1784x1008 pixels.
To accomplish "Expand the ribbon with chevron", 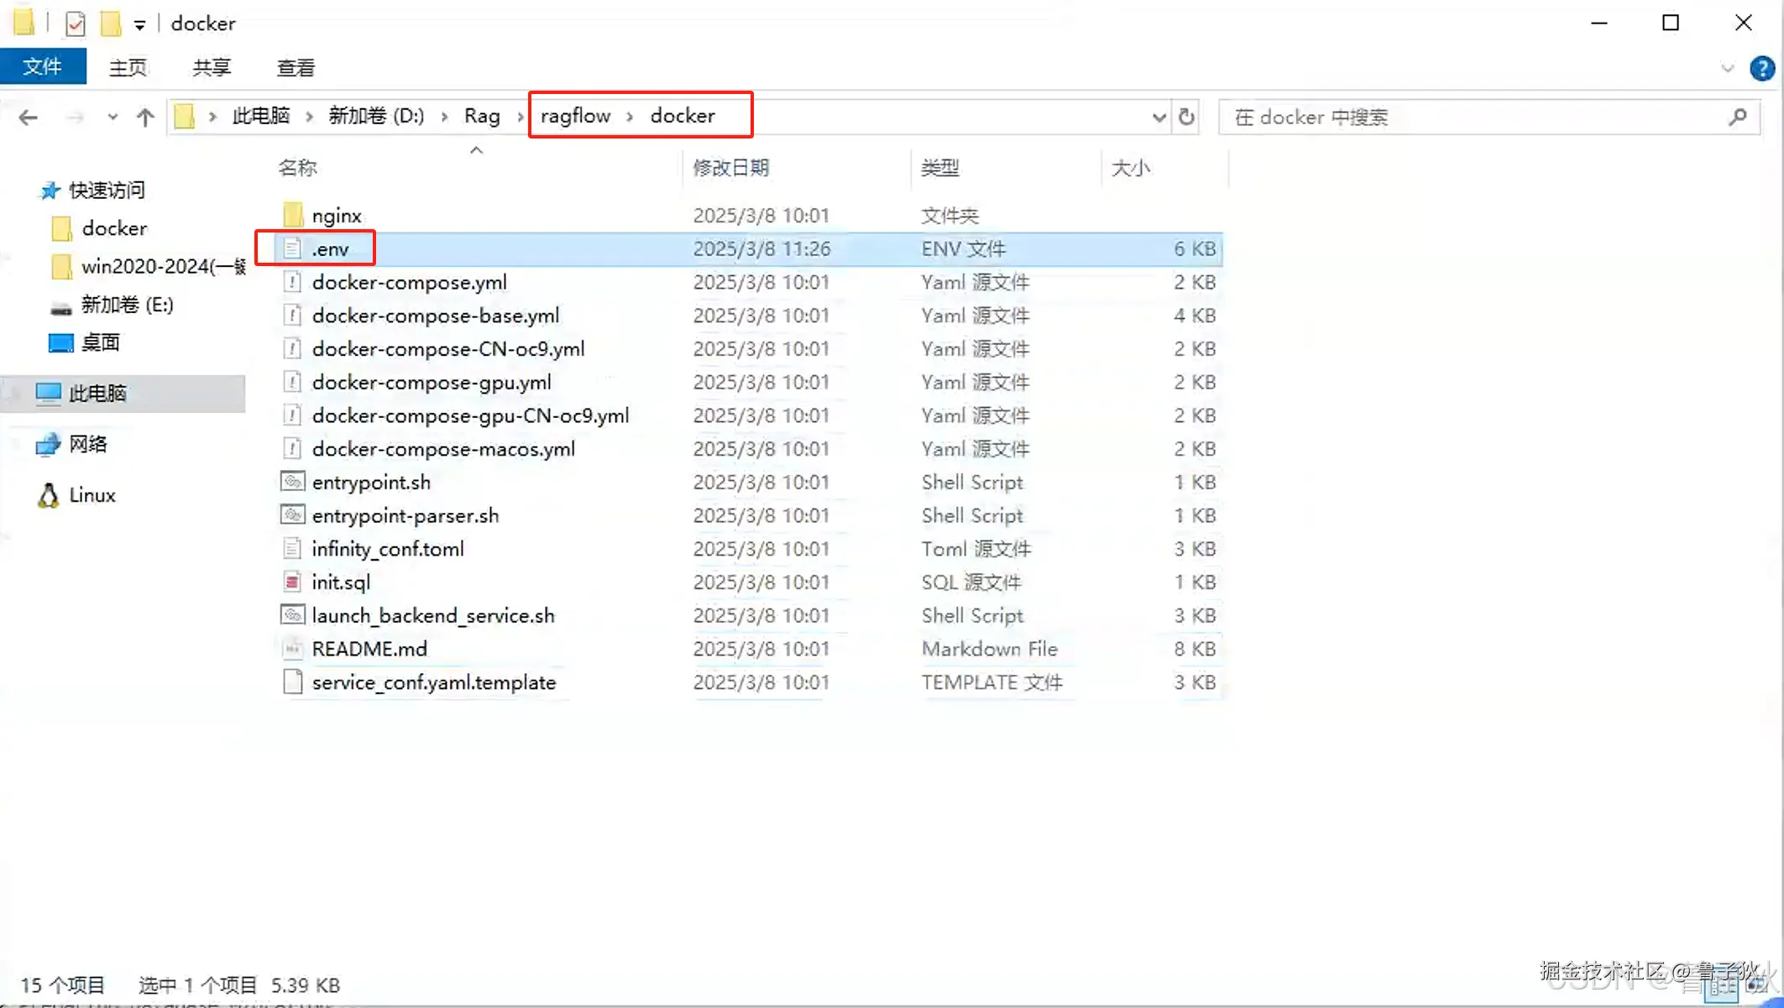I will click(1727, 68).
